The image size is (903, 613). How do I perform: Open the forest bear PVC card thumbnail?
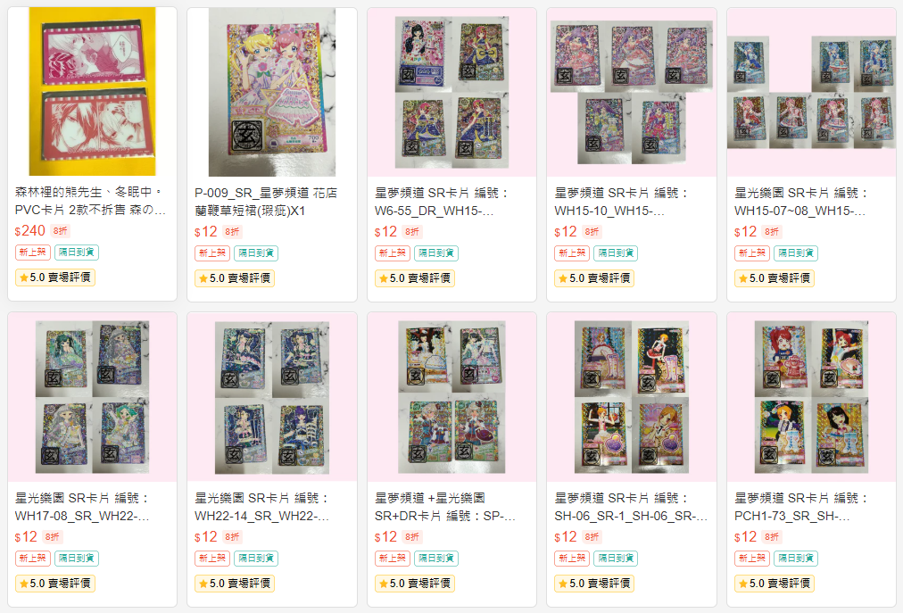point(92,92)
